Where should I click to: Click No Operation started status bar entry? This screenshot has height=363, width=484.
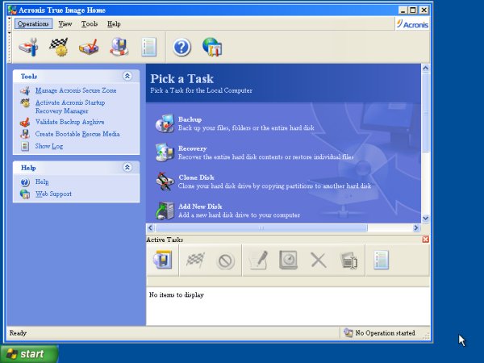tap(380, 332)
